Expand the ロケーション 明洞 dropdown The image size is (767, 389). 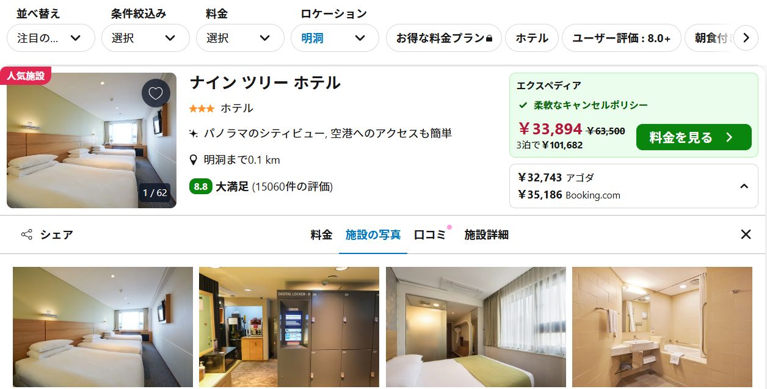point(335,38)
